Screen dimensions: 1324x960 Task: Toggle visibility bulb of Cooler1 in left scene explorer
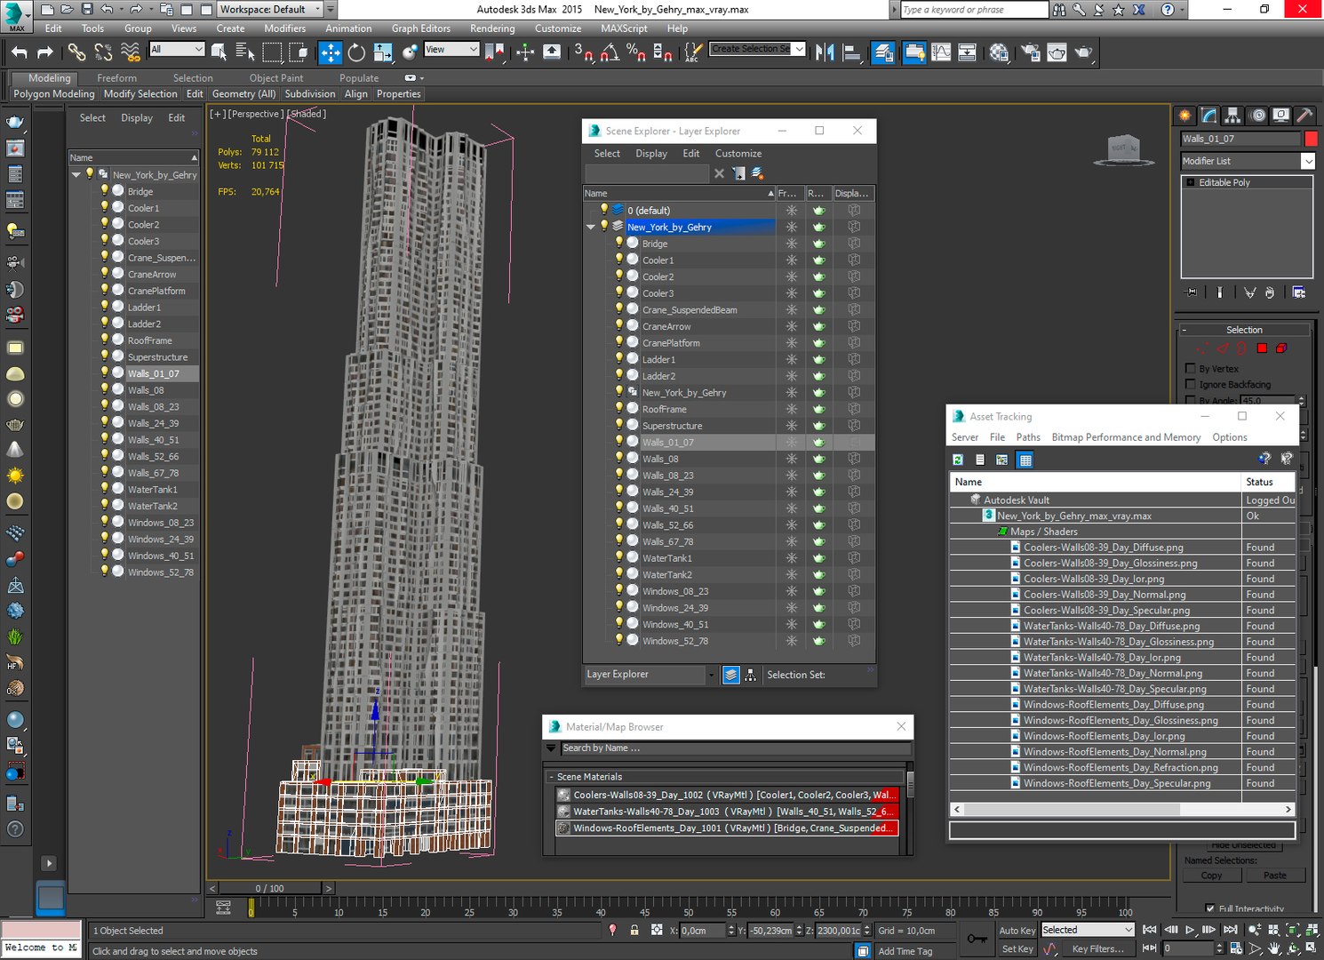pyautogui.click(x=104, y=208)
